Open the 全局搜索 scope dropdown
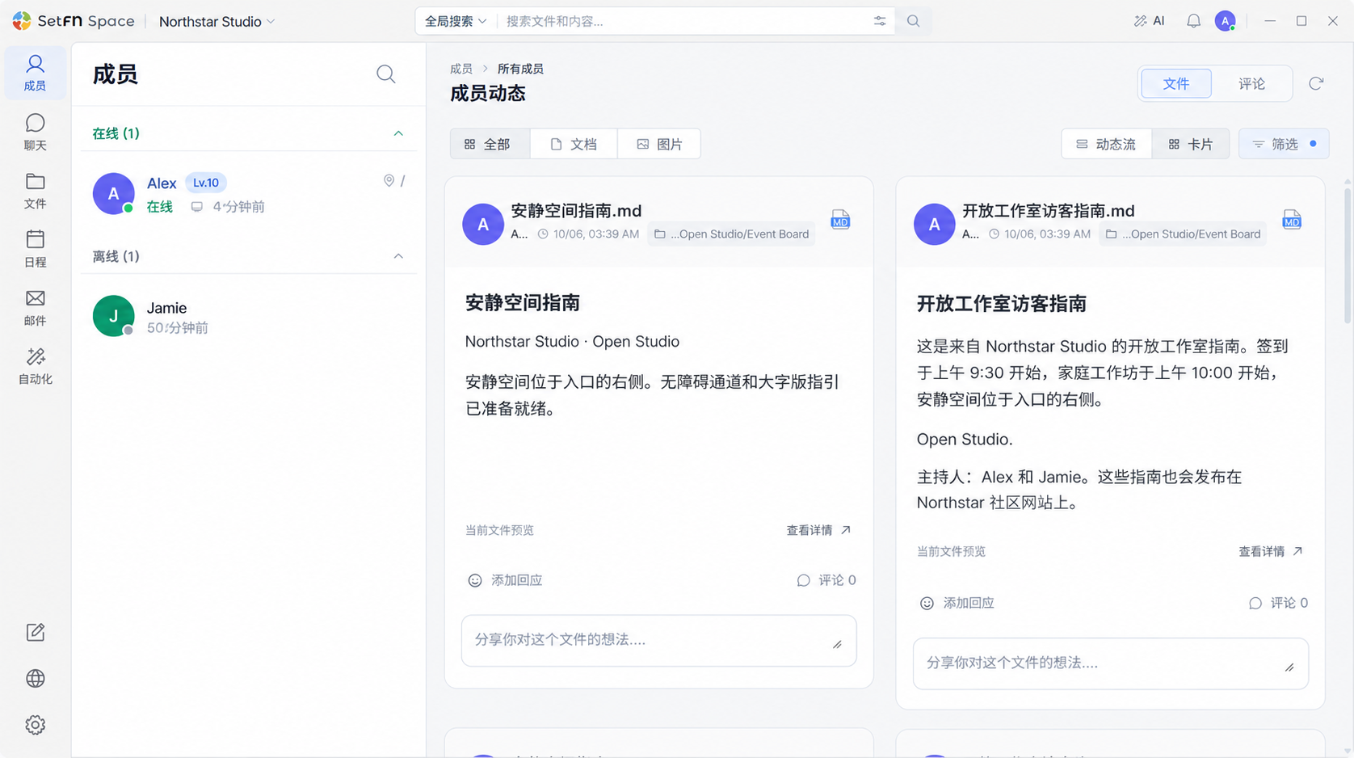This screenshot has height=758, width=1354. click(x=456, y=21)
